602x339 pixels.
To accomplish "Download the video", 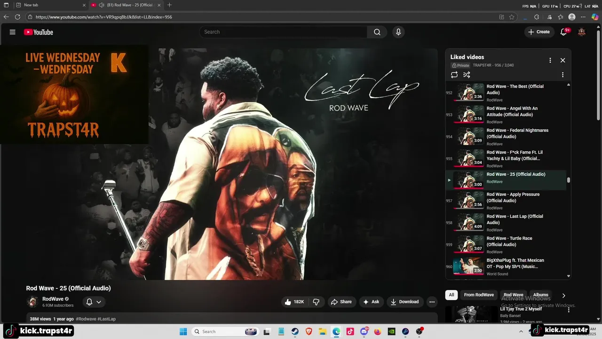I will pyautogui.click(x=405, y=302).
